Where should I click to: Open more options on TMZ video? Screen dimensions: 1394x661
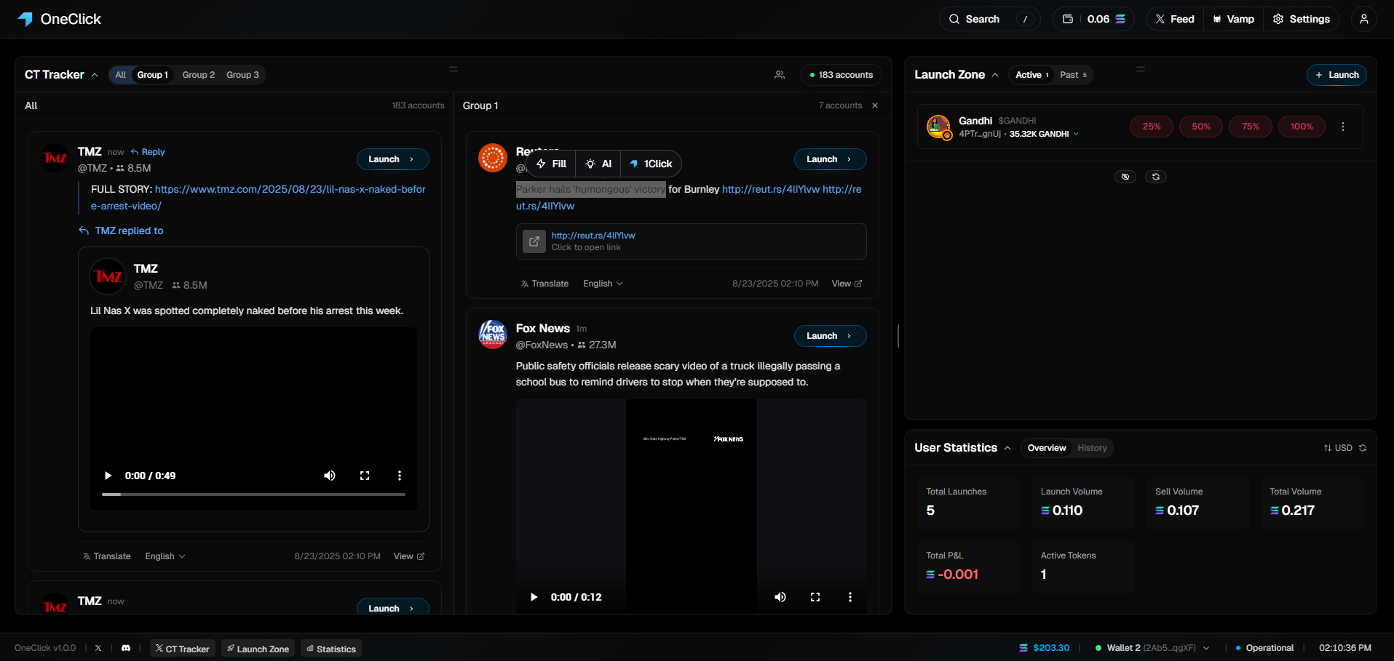pyautogui.click(x=400, y=476)
